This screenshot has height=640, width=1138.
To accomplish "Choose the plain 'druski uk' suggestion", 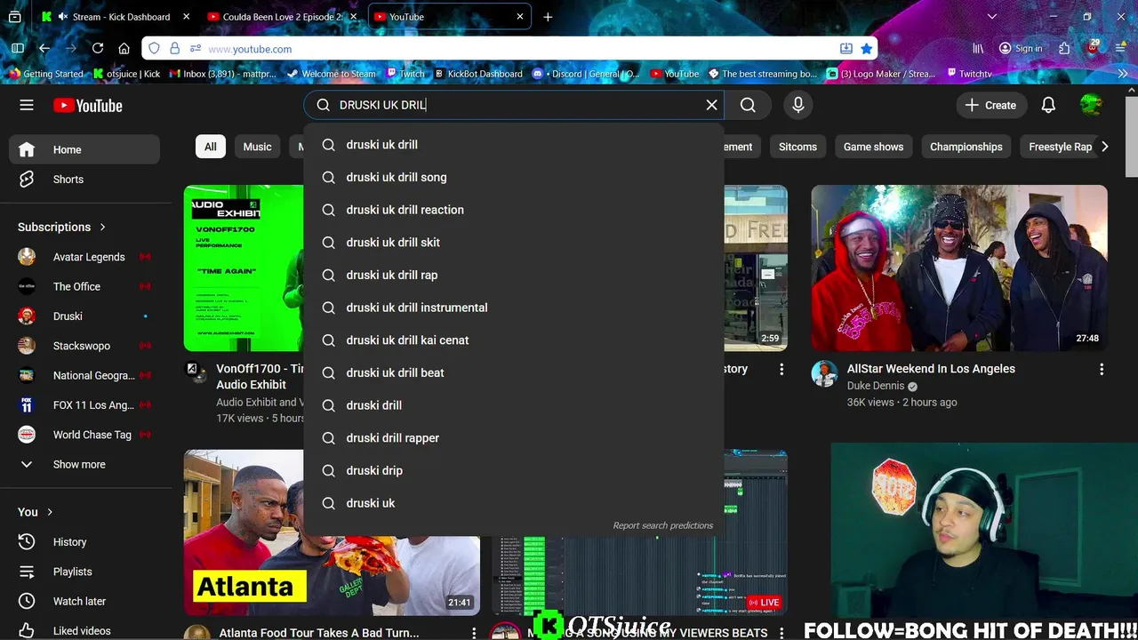I will [x=514, y=503].
